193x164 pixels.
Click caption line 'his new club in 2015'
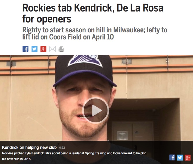[16, 159]
